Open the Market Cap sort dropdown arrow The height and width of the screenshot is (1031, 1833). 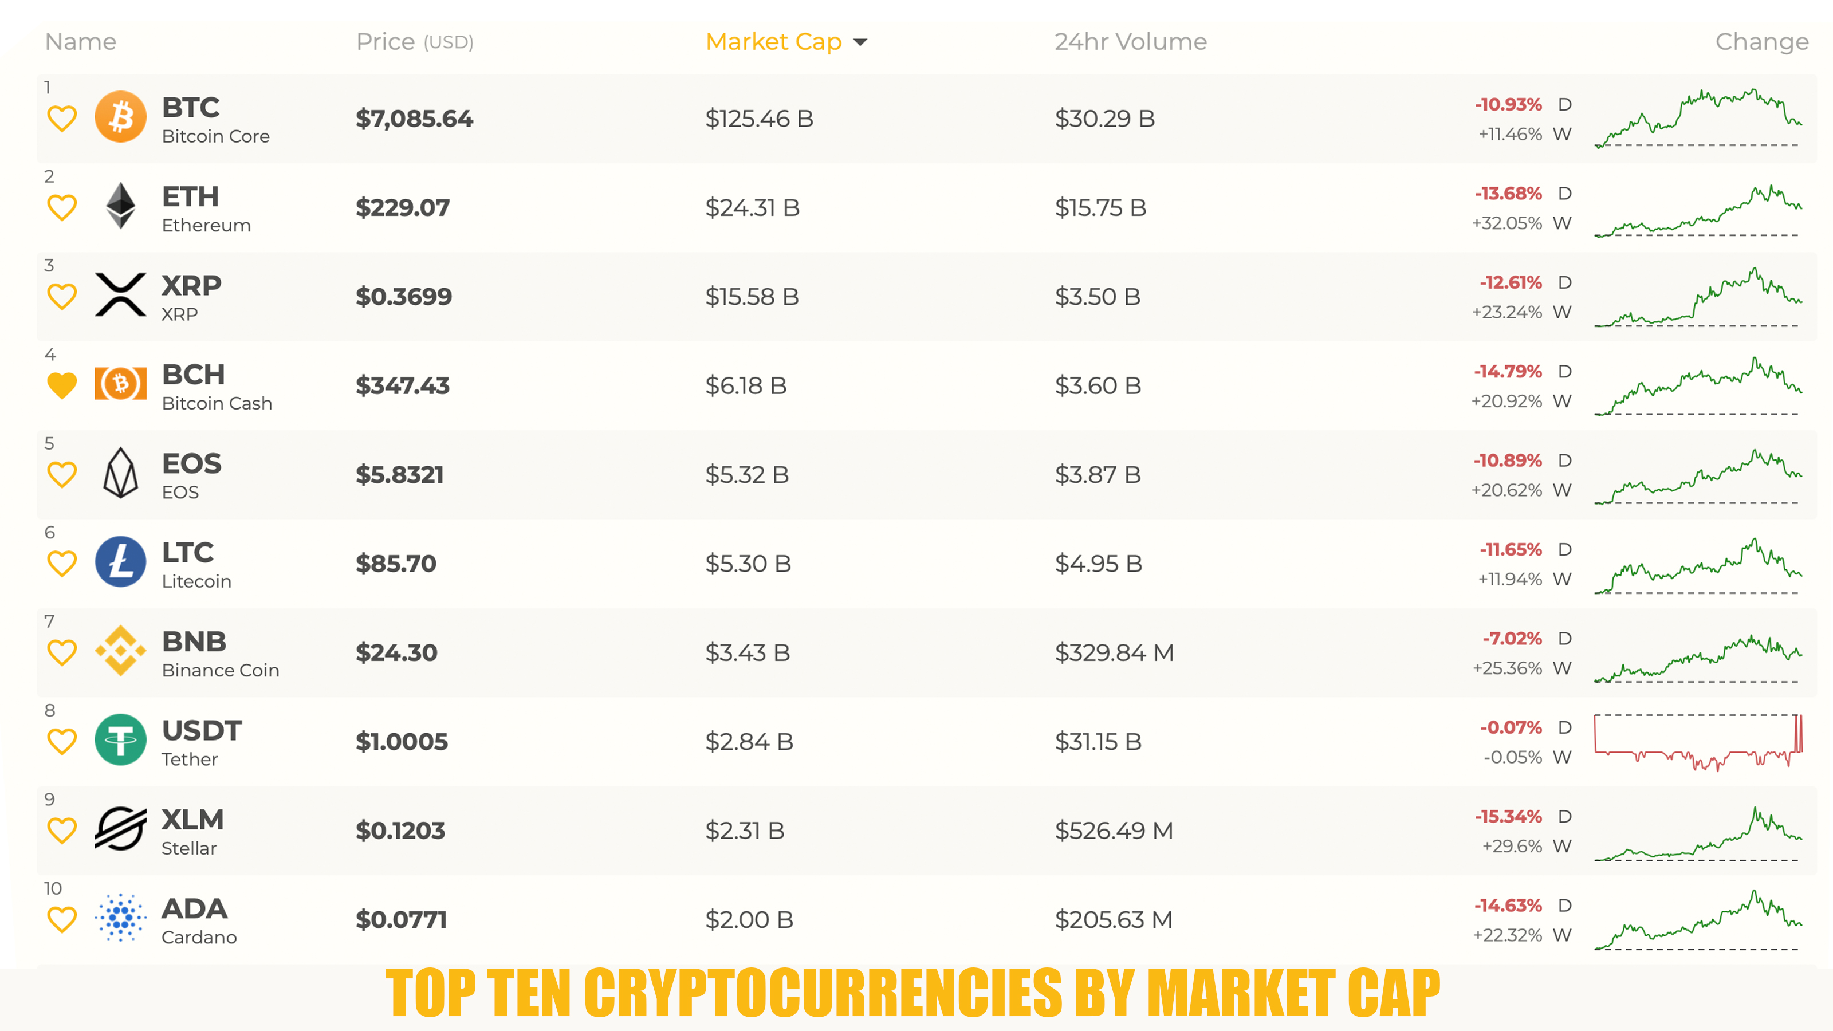coord(860,42)
